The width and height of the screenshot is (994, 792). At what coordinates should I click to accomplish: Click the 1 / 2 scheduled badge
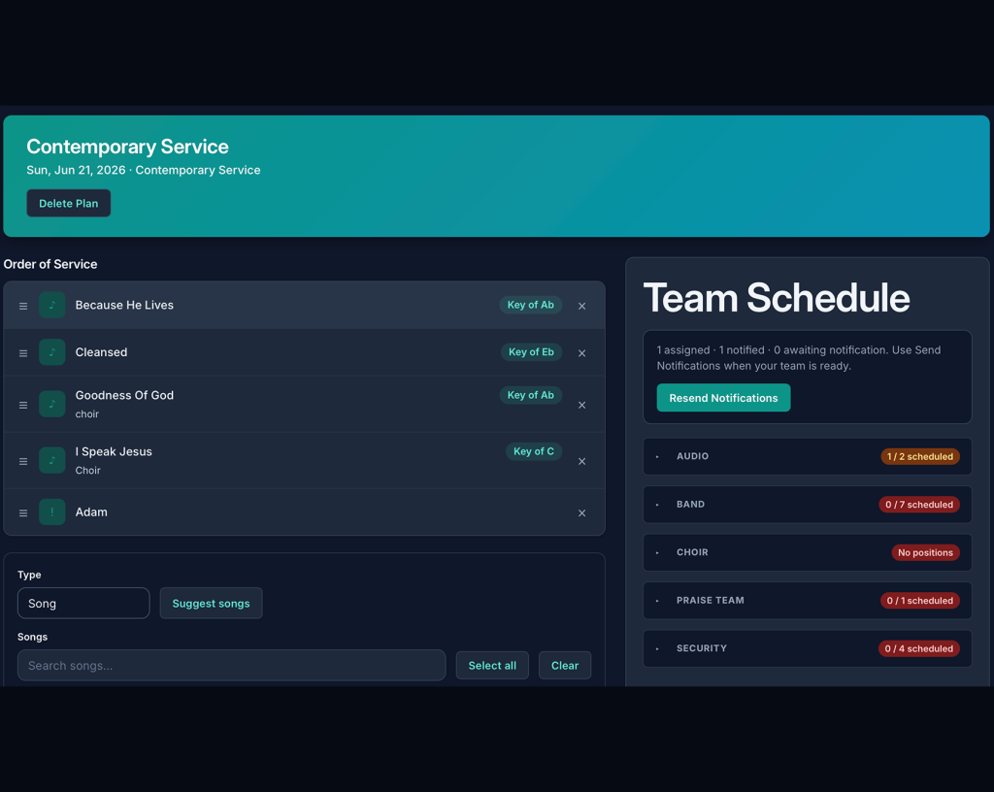pyautogui.click(x=920, y=456)
